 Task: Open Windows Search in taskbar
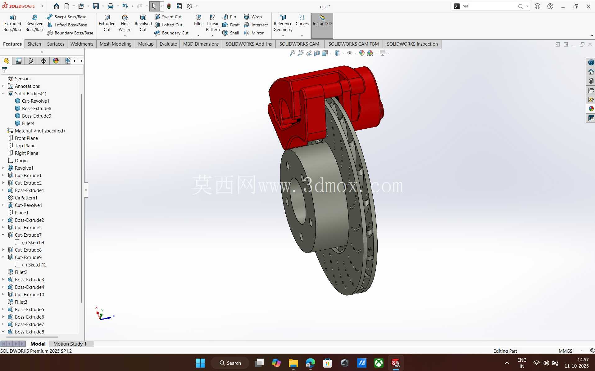[x=230, y=363]
